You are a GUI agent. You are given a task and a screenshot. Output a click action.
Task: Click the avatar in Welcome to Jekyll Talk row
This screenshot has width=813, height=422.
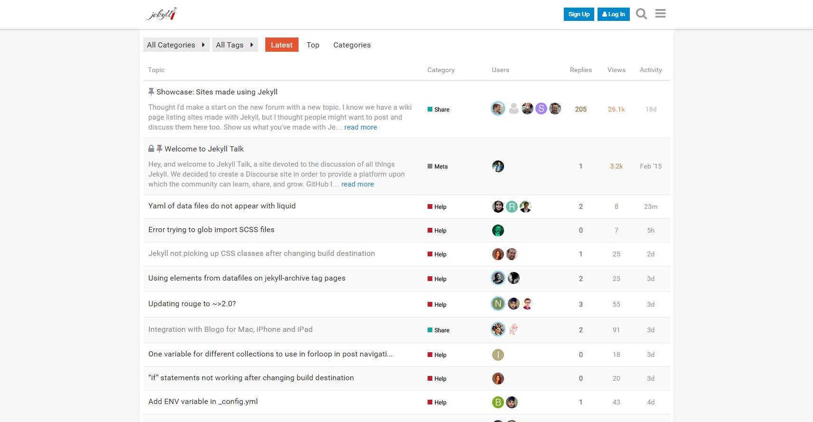coord(498,166)
